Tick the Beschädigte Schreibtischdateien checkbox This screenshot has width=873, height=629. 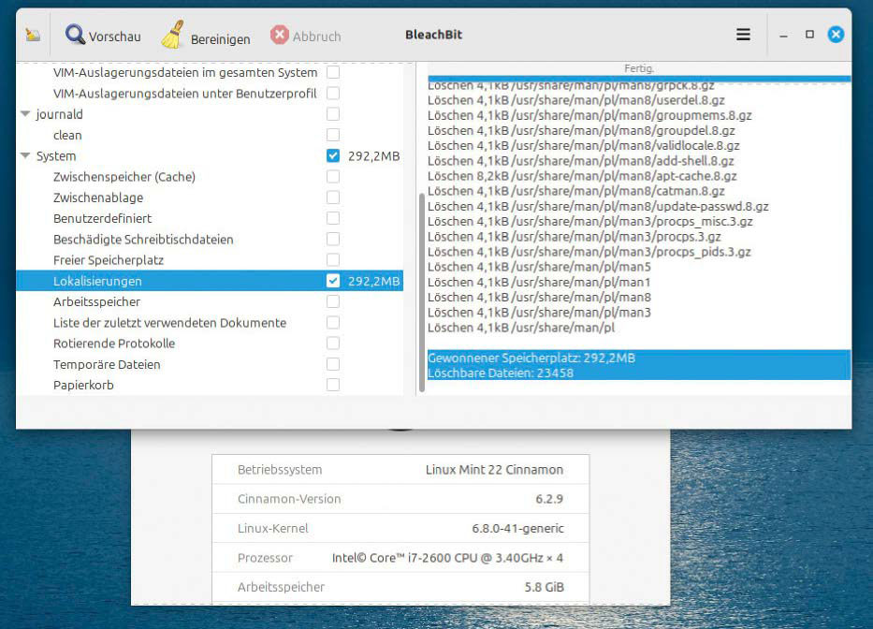coord(333,239)
